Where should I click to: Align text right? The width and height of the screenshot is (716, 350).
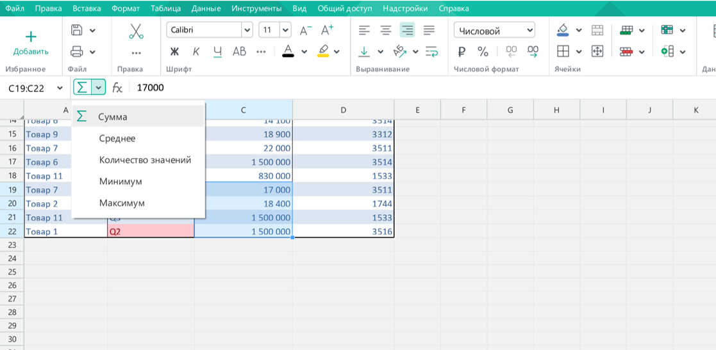click(x=407, y=31)
